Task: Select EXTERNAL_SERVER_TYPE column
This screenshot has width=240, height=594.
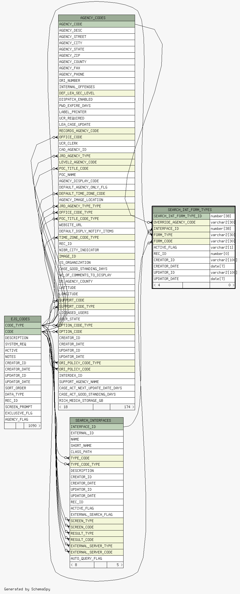Action: [x=97, y=546]
